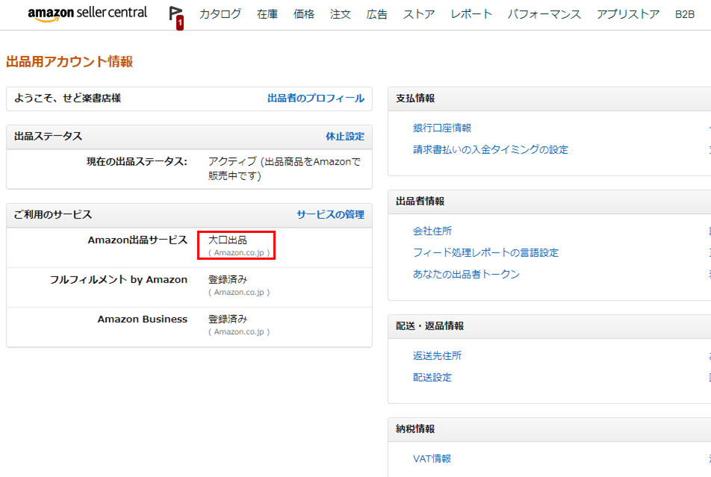Open サービスの管理 link
The height and width of the screenshot is (477, 711).
(x=331, y=214)
